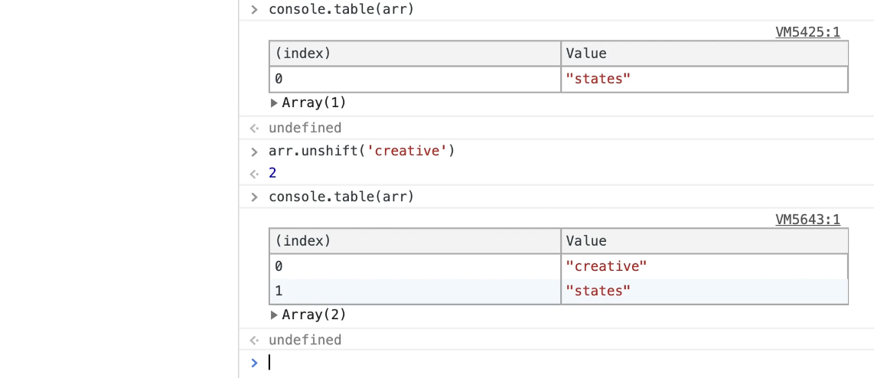
Task: Click input chevron beside arr.unshift('creative')
Action: tap(254, 152)
